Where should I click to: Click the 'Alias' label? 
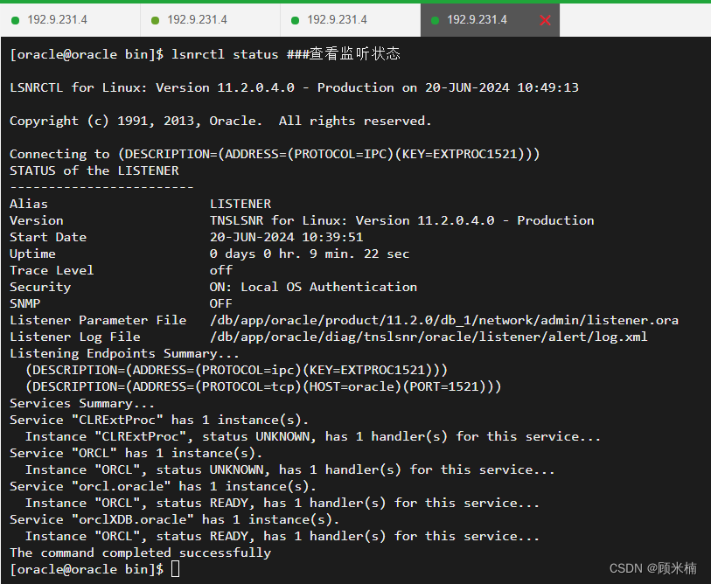[x=29, y=204]
